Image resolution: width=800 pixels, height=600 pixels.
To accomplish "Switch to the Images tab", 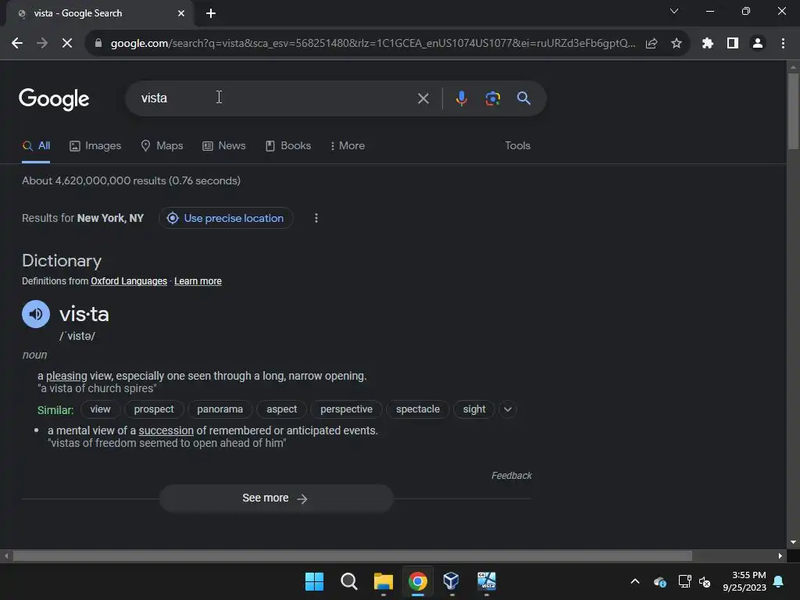I will pyautogui.click(x=95, y=146).
